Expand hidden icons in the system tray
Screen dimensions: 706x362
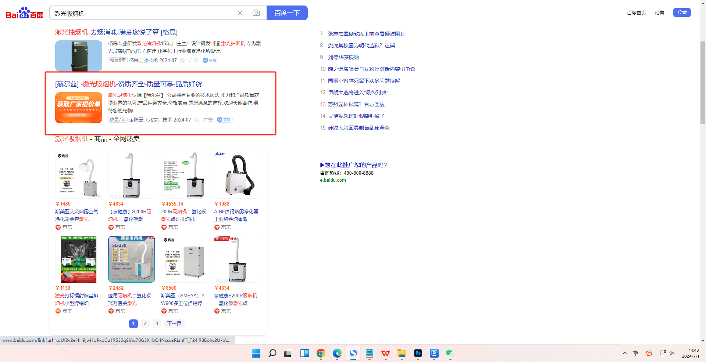(624, 354)
